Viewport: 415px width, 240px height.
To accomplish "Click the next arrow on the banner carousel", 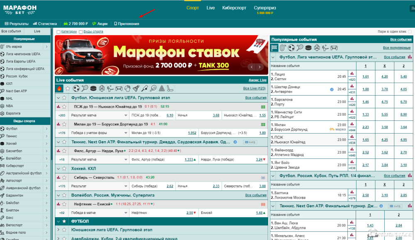I will (259, 67).
